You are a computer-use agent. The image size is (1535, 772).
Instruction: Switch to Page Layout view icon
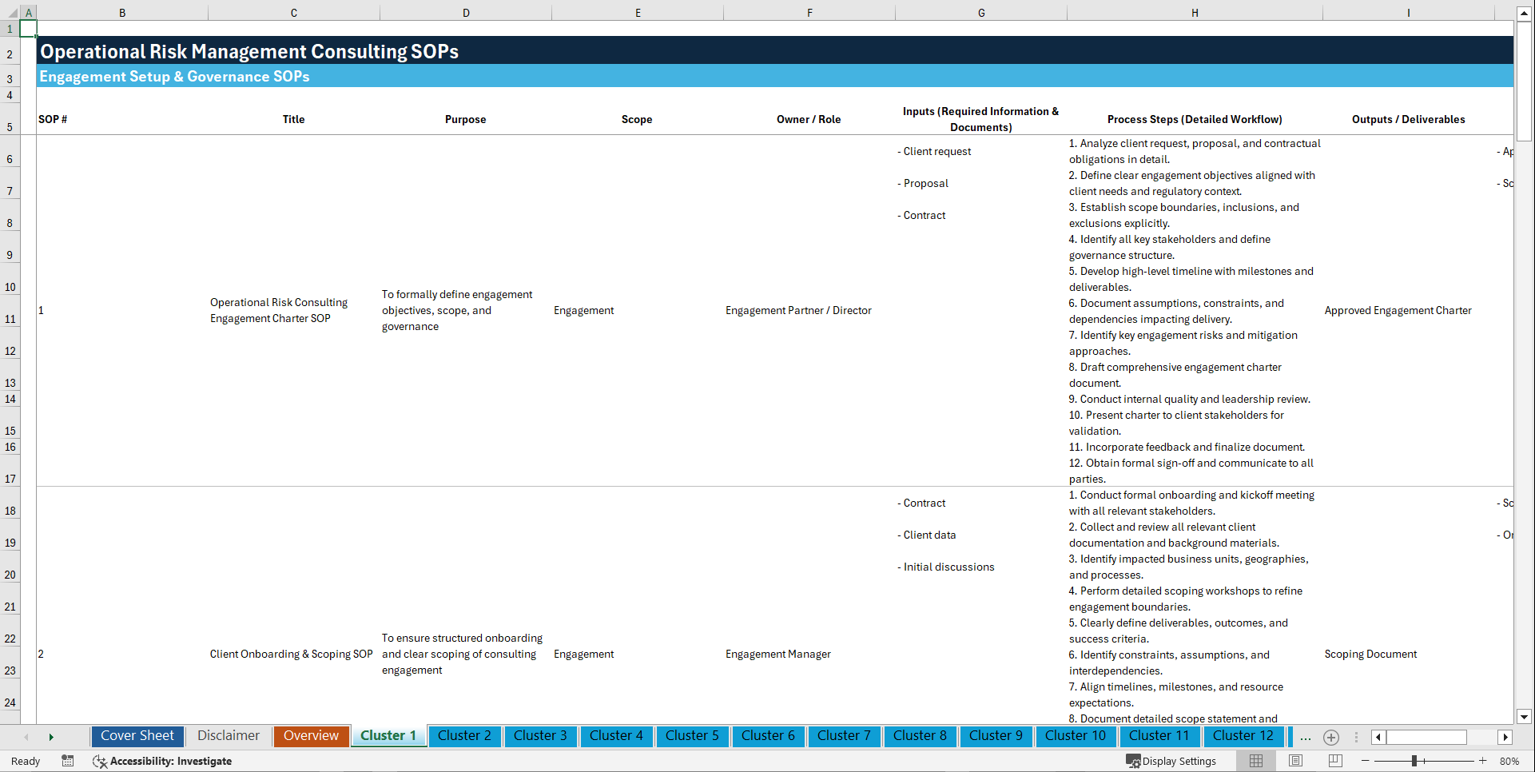click(x=1294, y=761)
